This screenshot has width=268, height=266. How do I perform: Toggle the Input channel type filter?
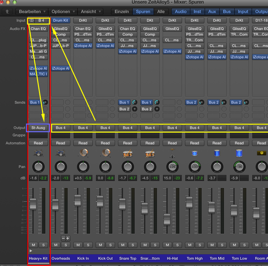(x=243, y=12)
